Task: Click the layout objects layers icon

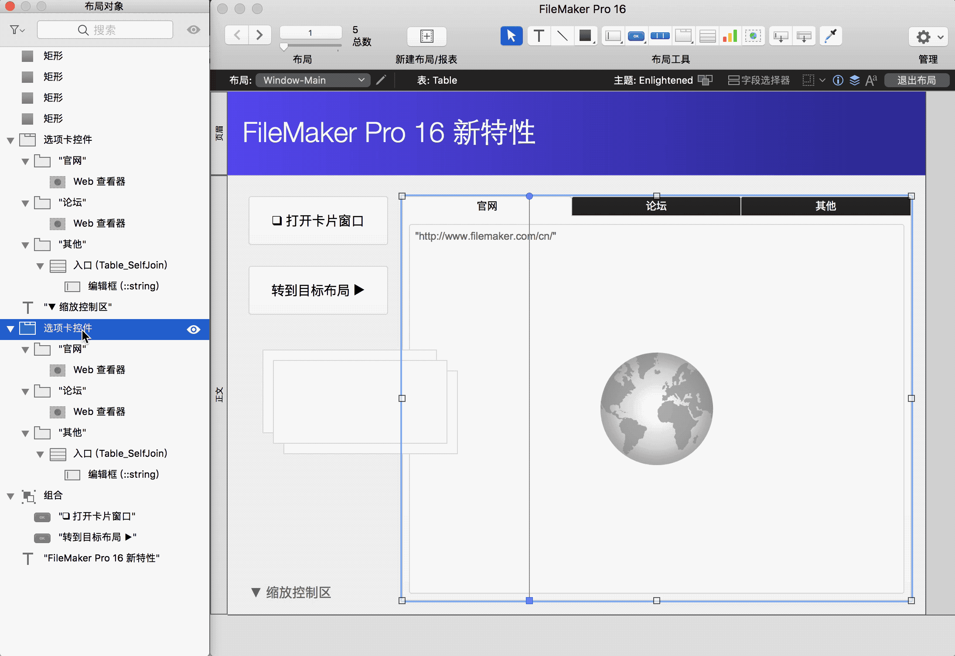Action: click(x=855, y=80)
